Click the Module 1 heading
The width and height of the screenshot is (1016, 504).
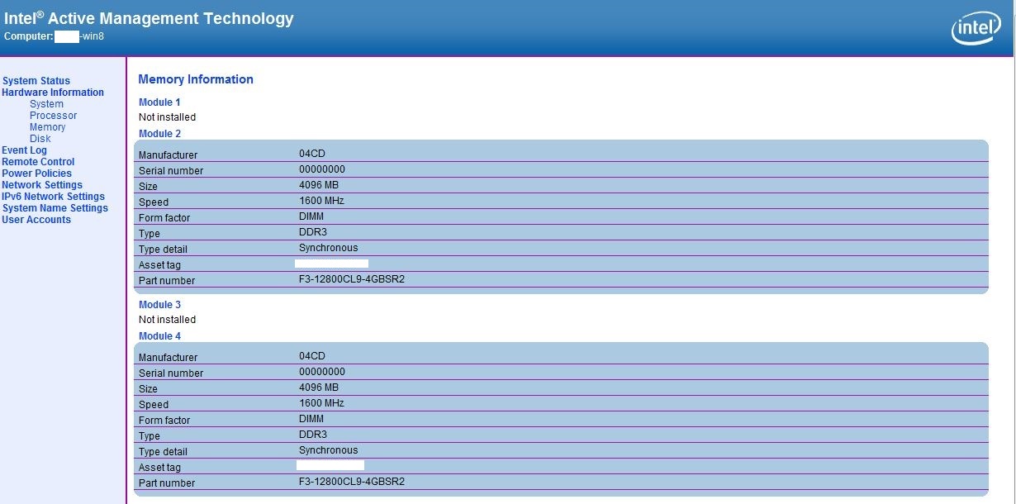click(159, 102)
